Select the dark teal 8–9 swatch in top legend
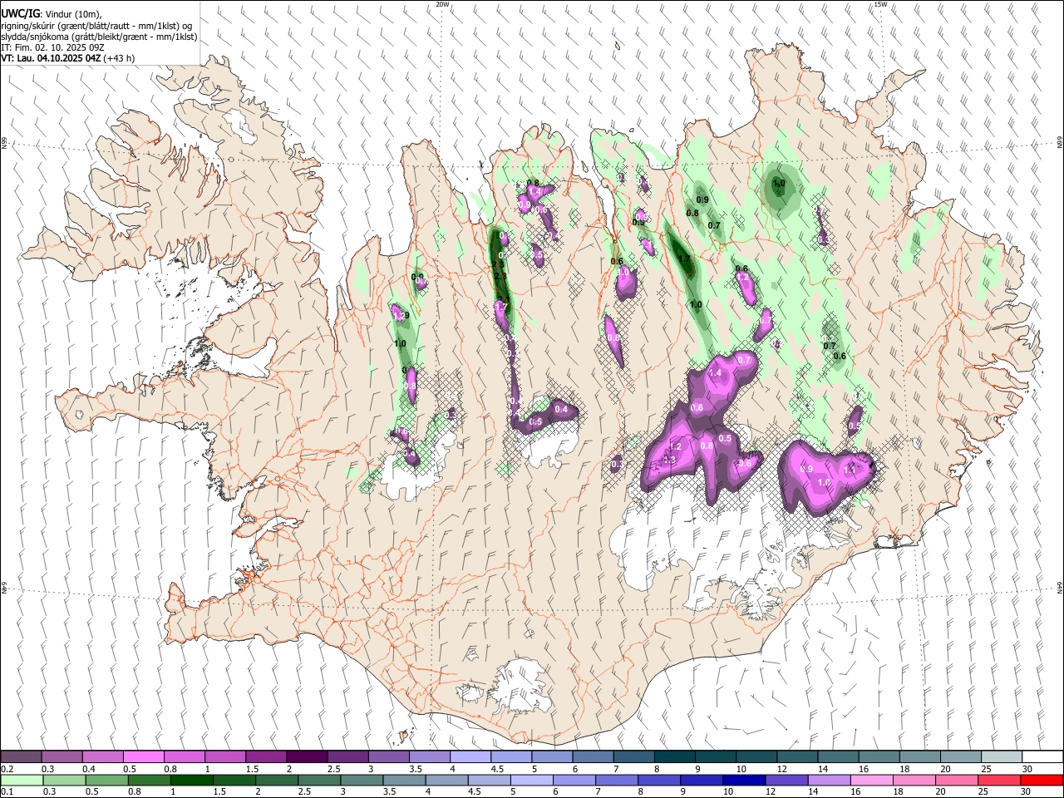1064x798 pixels. [674, 756]
